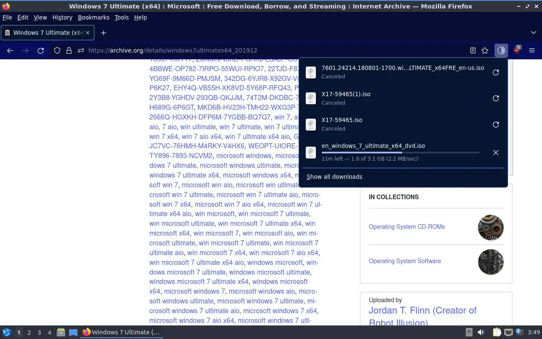Click the 7601.24214 ISO file icon
This screenshot has height=339, width=542.
point(311,72)
